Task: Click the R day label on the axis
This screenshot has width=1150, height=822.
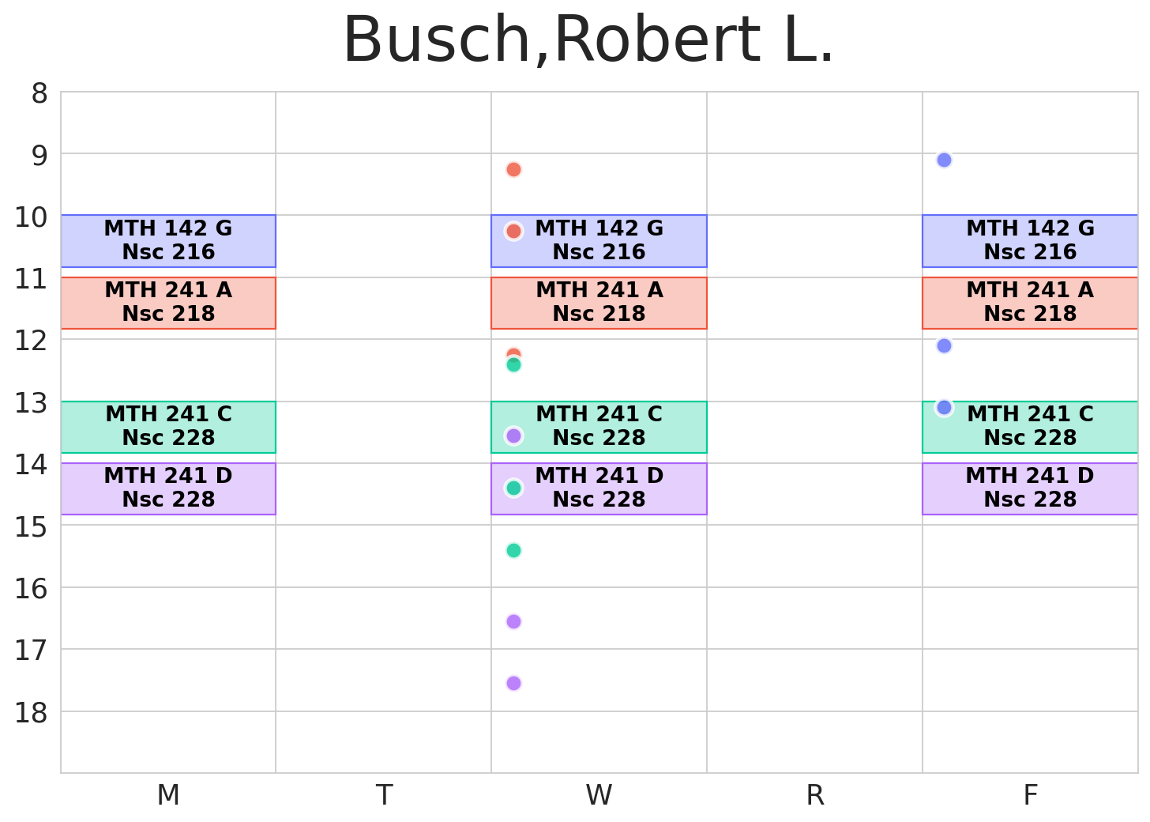Action: coord(815,795)
